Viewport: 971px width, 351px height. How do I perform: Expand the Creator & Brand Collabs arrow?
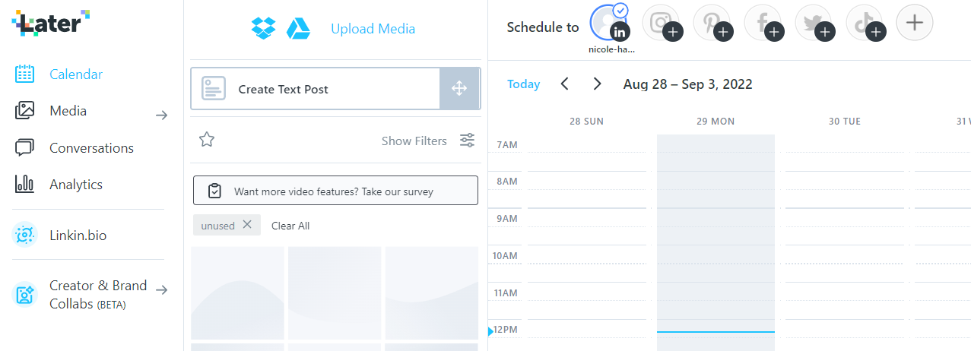(x=161, y=289)
